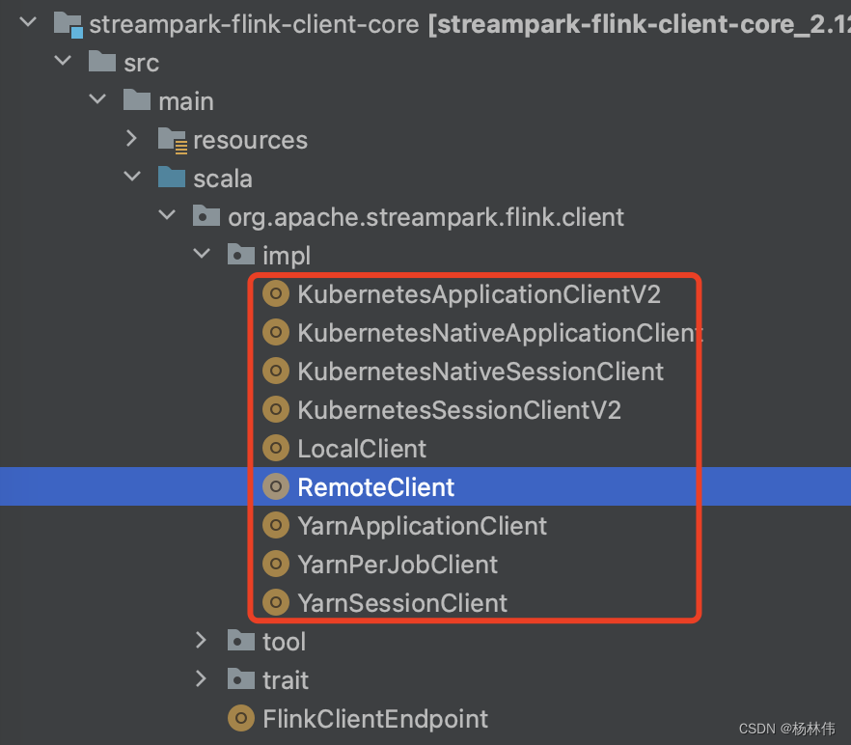Click the RemoteClient object icon

point(276,486)
